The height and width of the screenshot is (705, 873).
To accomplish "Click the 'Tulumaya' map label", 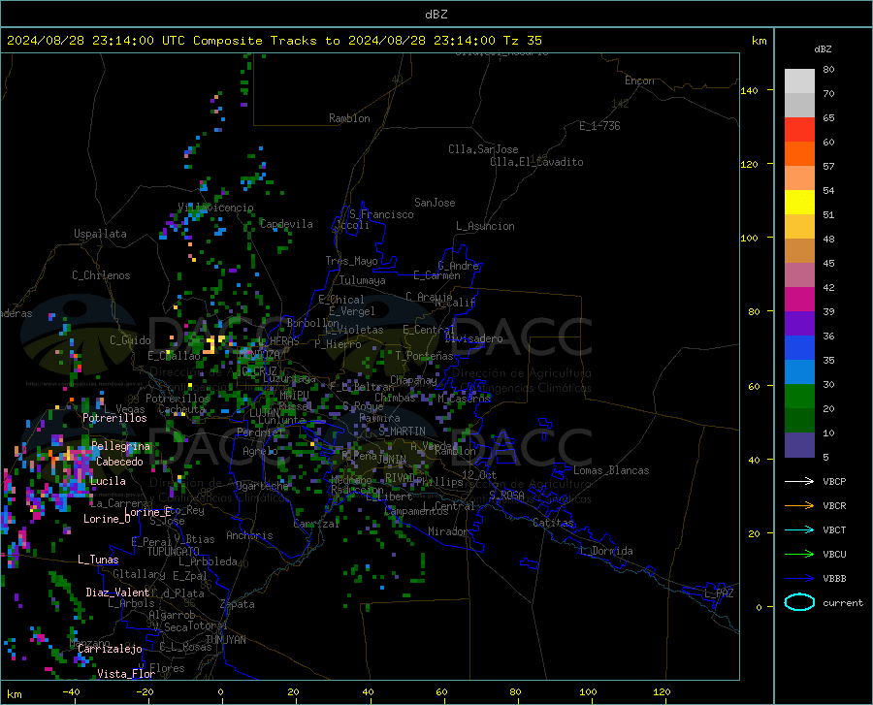I will [x=363, y=280].
